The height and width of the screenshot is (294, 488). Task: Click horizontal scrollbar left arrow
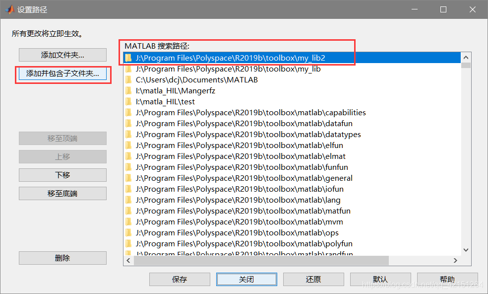tap(128, 260)
